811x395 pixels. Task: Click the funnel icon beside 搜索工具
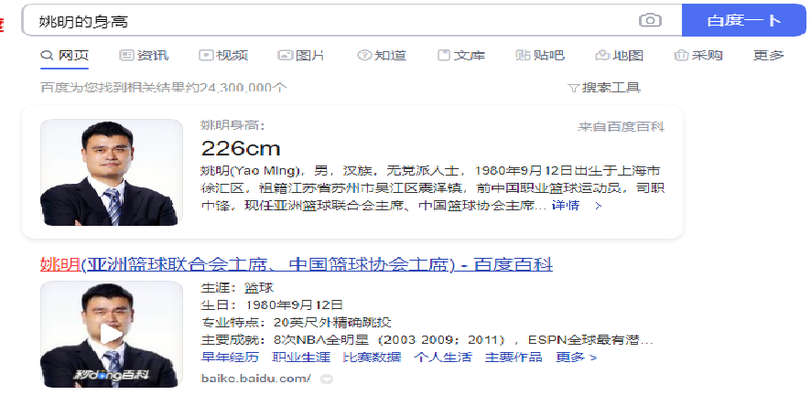point(573,89)
